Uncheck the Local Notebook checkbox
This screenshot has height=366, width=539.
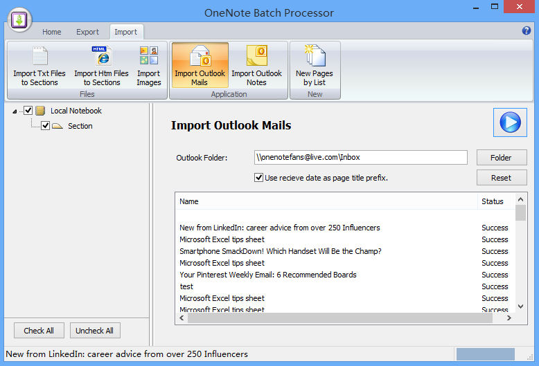28,111
